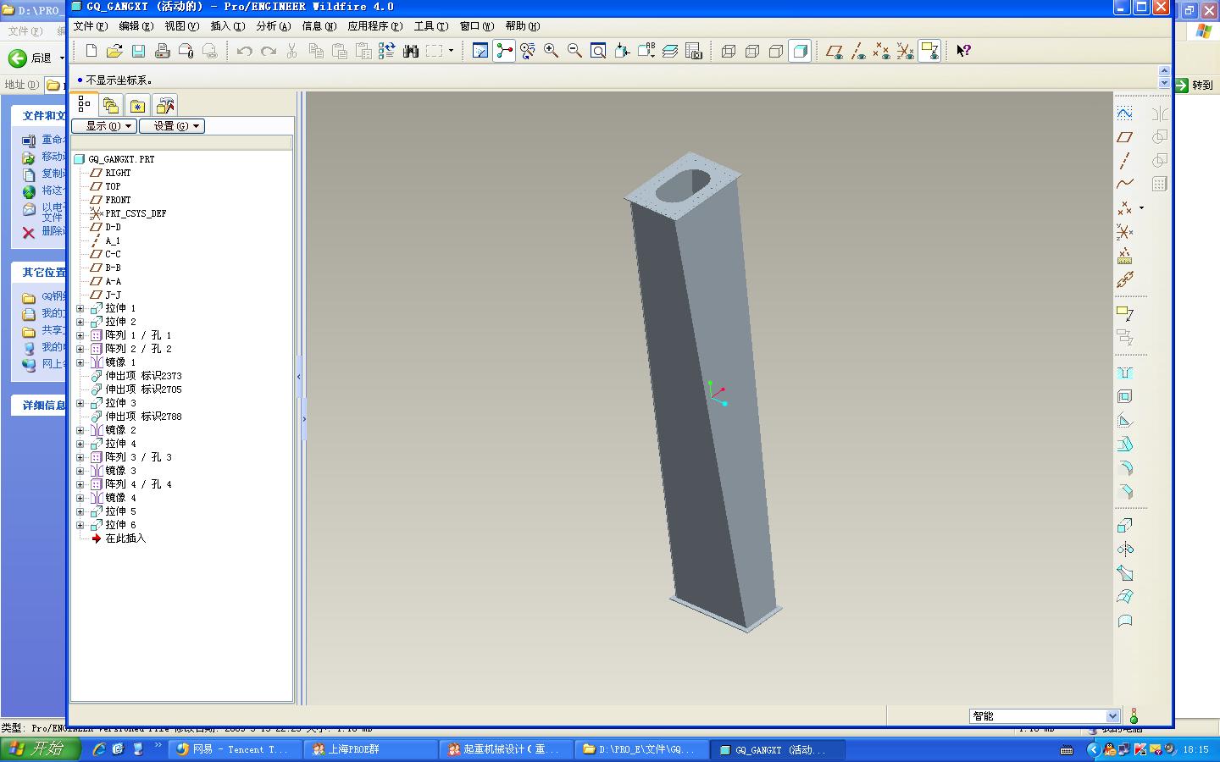Open the Find tool with the binoculars icon
Viewport: 1220px width, 762px height.
click(x=411, y=51)
